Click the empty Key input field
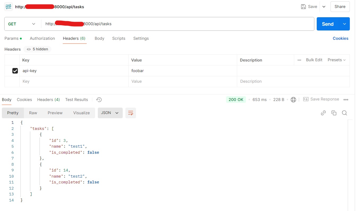The image size is (357, 211). 74,82
